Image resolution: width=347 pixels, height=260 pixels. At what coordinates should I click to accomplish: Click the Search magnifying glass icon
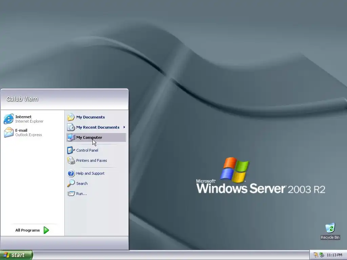pos(71,183)
